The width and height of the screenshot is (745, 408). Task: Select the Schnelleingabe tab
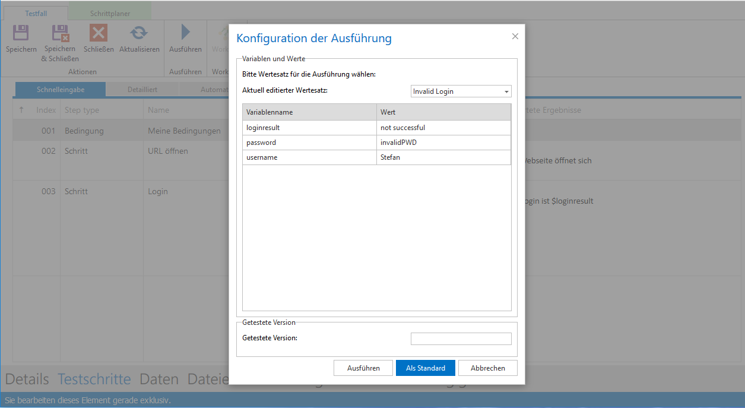[61, 90]
